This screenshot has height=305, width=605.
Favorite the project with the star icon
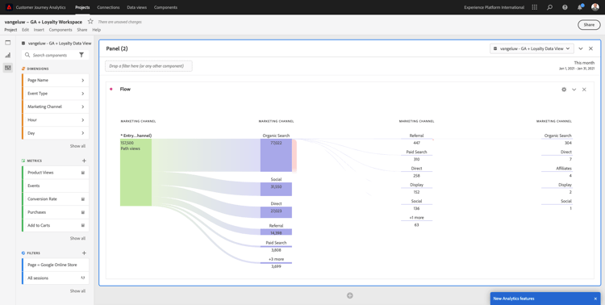[90, 22]
